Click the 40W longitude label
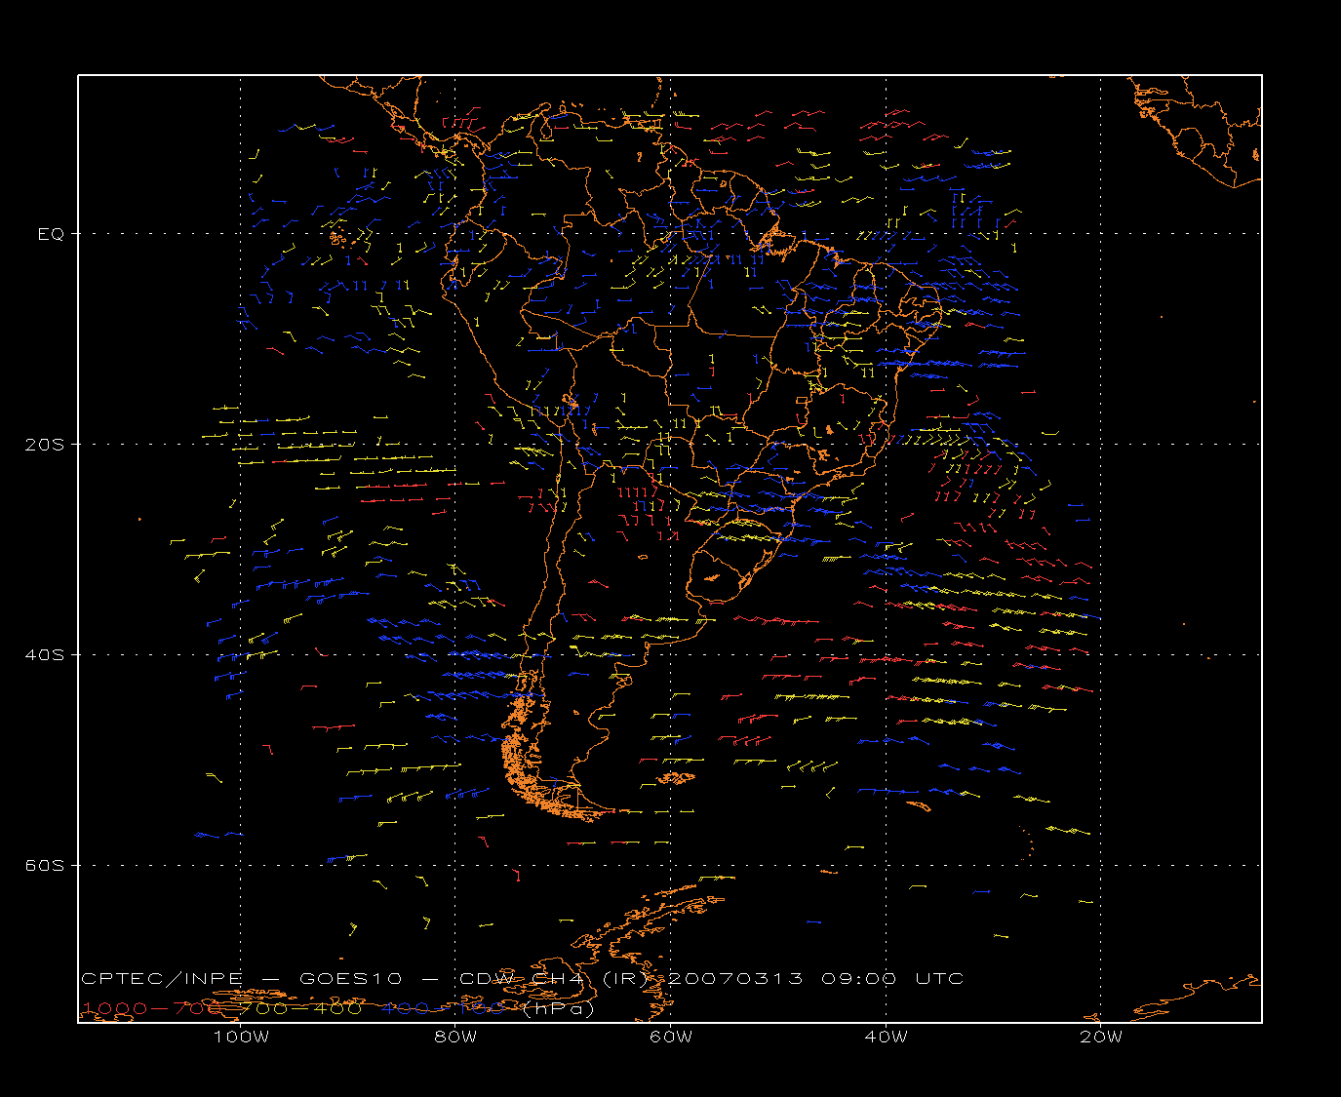This screenshot has height=1097, width=1341. (886, 1037)
